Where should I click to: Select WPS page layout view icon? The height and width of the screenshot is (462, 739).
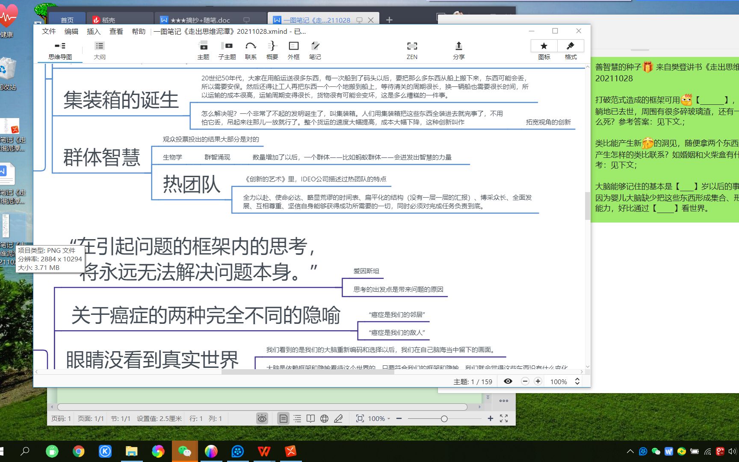point(283,418)
